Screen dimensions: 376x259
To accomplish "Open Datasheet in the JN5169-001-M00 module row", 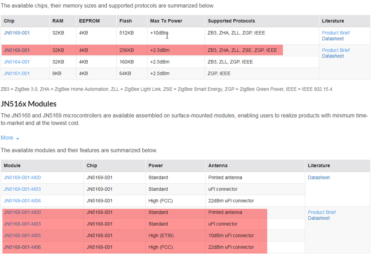I will pos(319,178).
